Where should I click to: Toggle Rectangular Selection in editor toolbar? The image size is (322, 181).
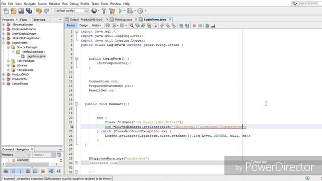(x=155, y=26)
